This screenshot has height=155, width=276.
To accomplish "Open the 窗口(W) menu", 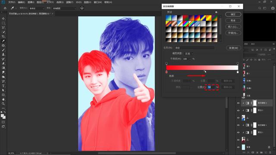I will (x=98, y=2).
